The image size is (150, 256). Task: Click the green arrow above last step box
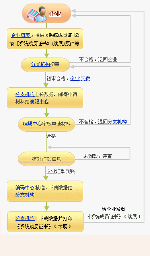click(47, 206)
